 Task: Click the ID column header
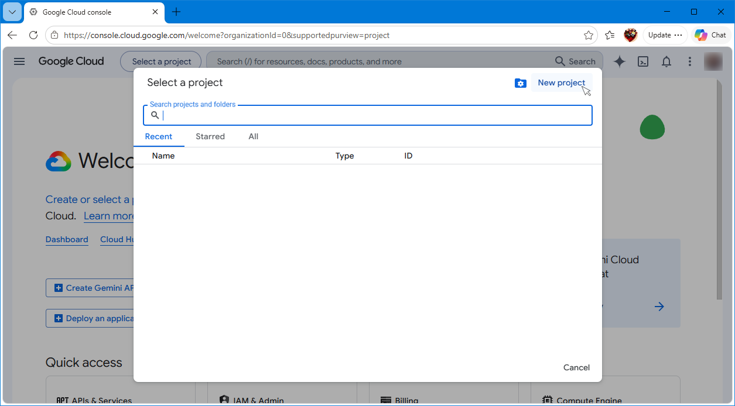(408, 156)
